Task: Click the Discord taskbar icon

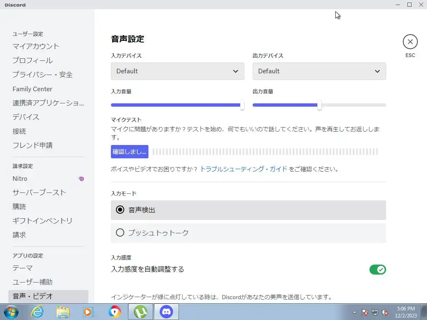Action: tap(166, 312)
